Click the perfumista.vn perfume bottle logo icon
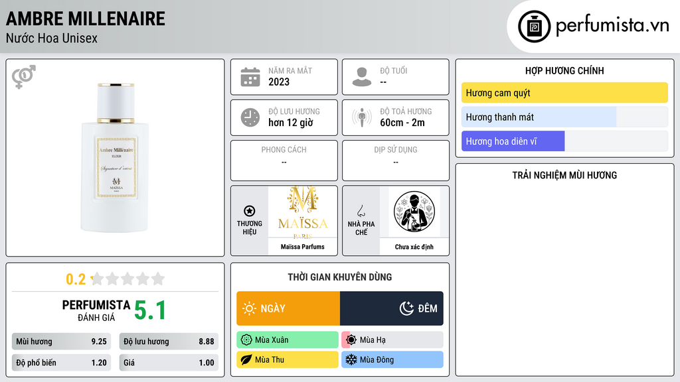Screen dimensions: 680x382 tap(534, 27)
